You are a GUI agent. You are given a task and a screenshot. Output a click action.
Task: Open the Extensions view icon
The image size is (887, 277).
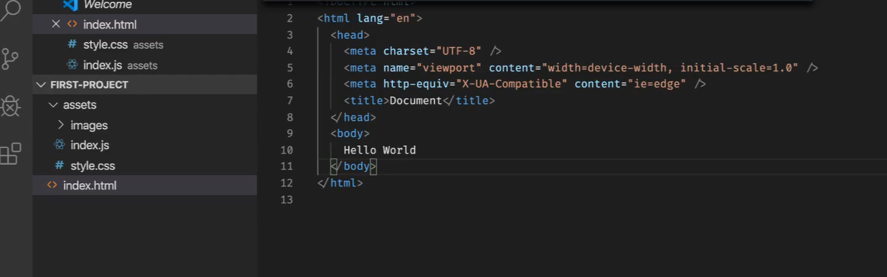[11, 154]
